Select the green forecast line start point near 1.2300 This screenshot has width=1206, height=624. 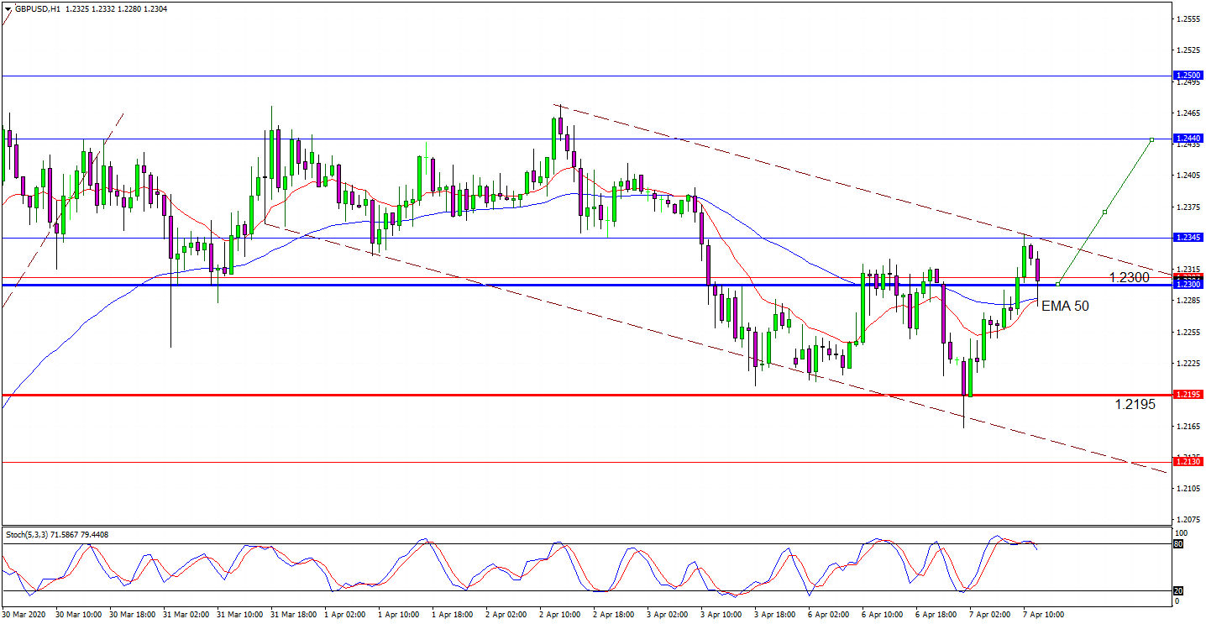1057,285
